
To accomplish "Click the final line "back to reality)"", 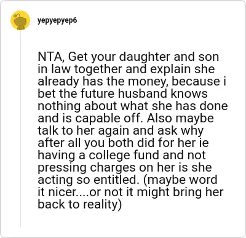I will [x=79, y=204].
